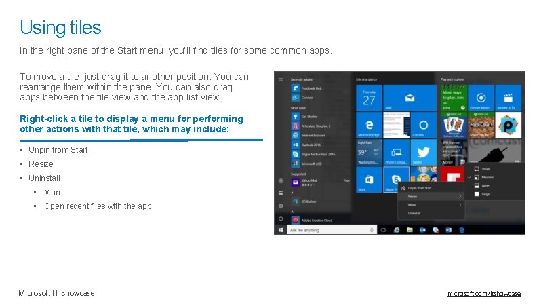
Task: Open Get Started in Most used
Action: tap(305, 117)
